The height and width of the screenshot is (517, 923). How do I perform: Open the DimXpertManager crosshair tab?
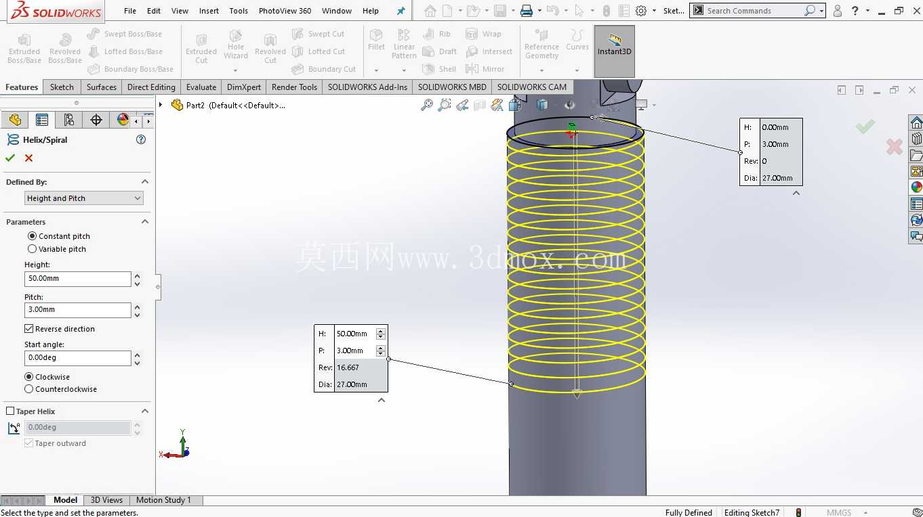pos(96,120)
